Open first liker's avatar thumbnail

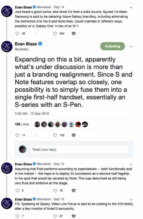pos(37,124)
